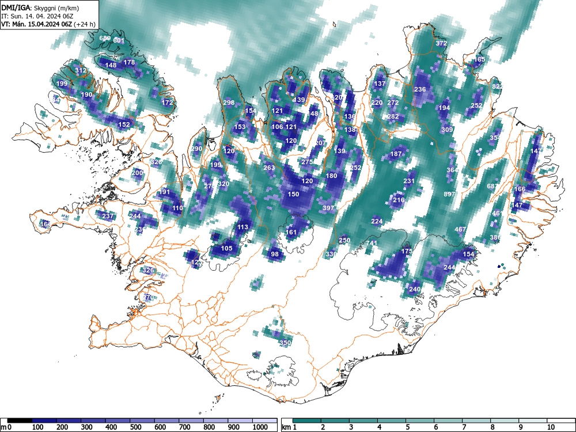Click the '1000' tick label on metre legend

(260, 427)
